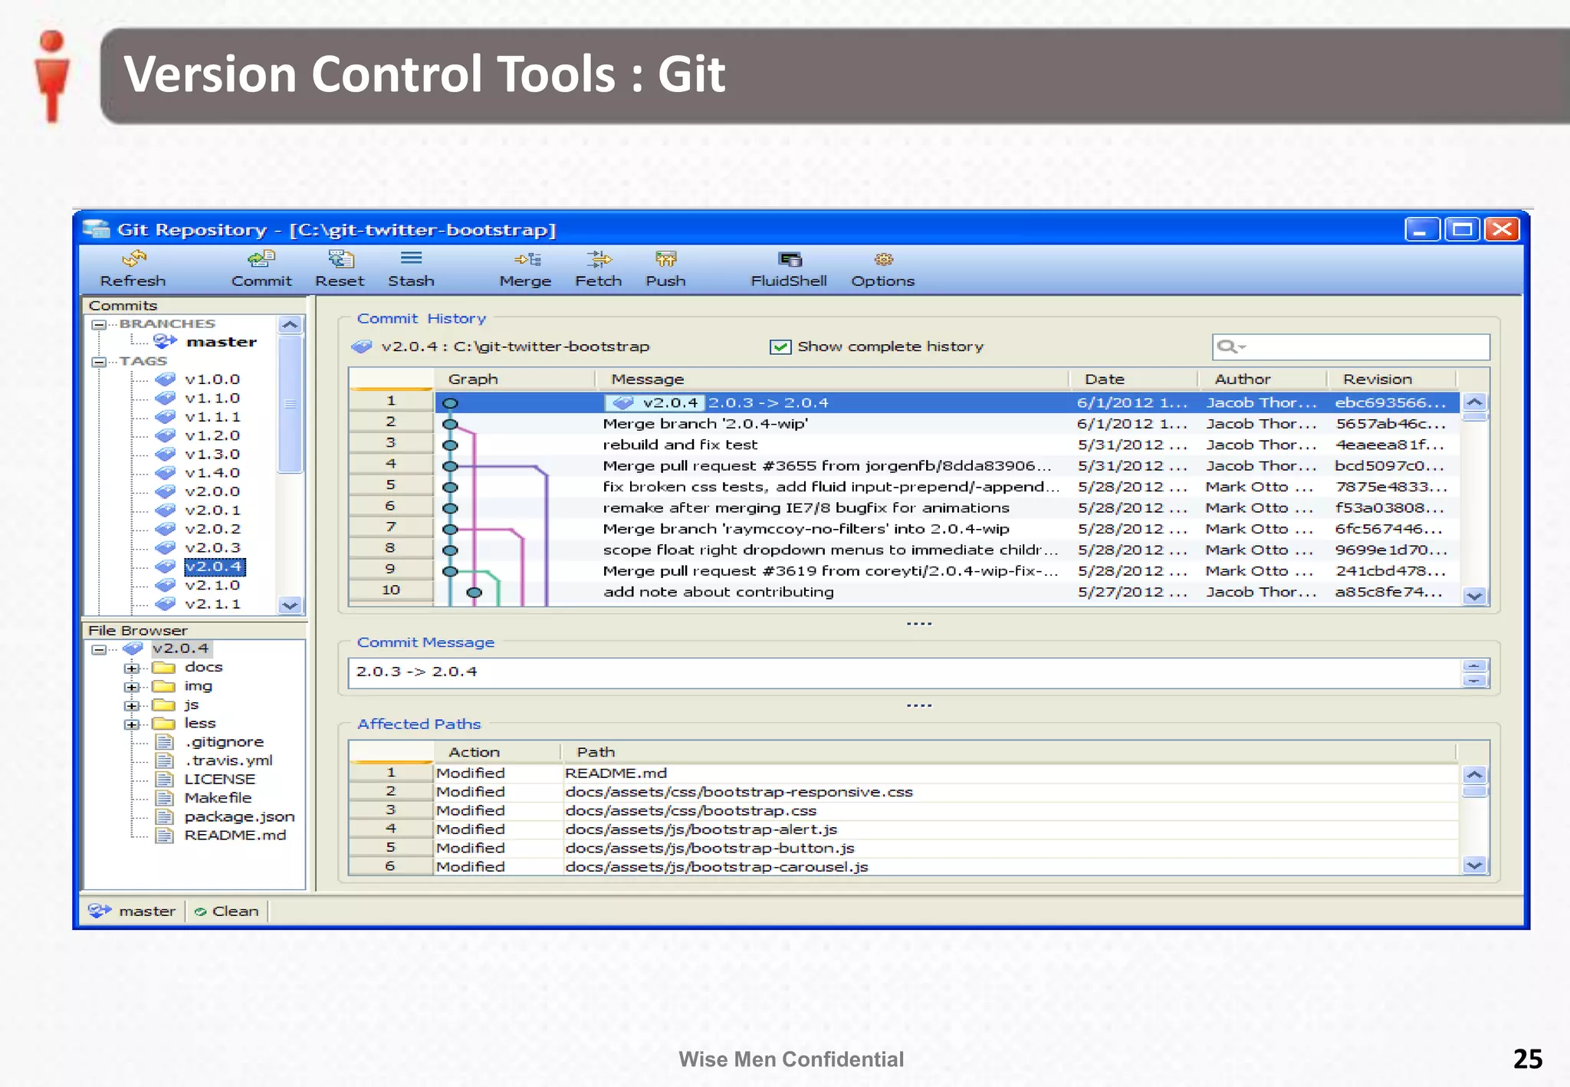
Task: Click commits tree scrollbar up arrow
Action: pos(290,325)
